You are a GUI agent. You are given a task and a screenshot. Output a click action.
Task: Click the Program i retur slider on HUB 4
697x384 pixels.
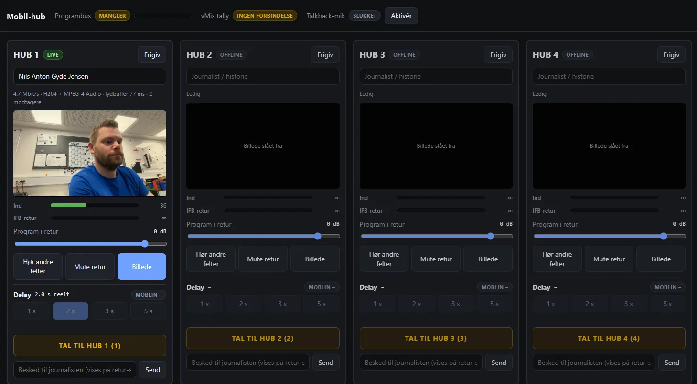(610, 236)
